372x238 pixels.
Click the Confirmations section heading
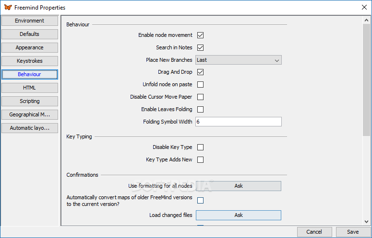[x=83, y=175]
